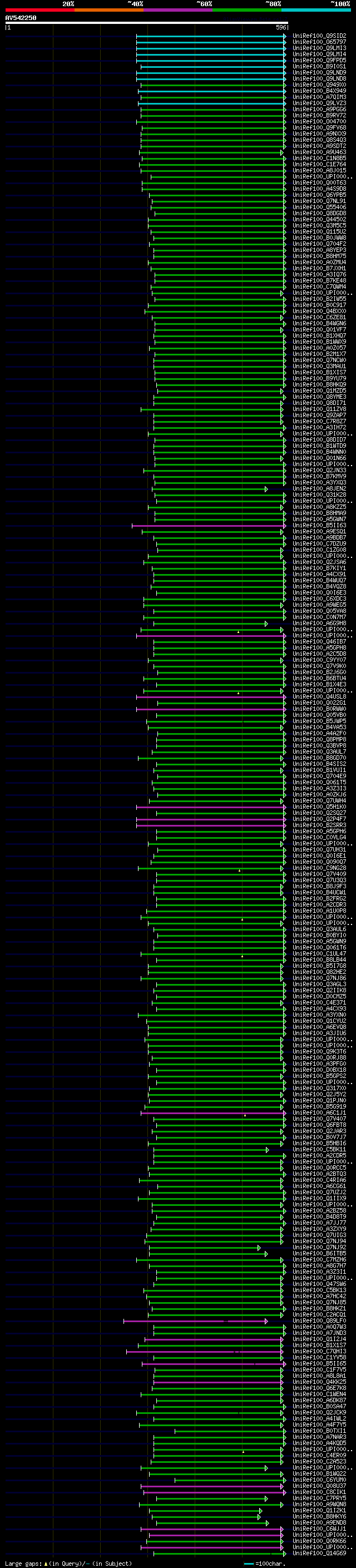Select hit label UniRef100_Q4KK25
This screenshot has width=356, height=1568.
(x=319, y=1382)
